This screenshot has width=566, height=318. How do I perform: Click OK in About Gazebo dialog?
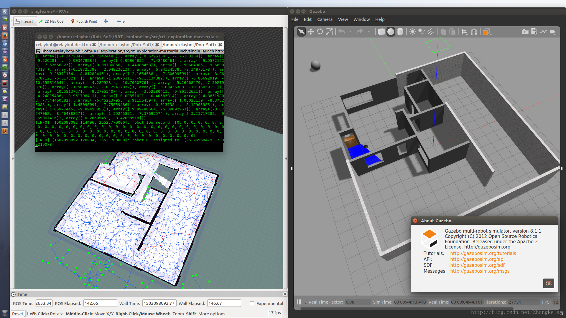pos(549,283)
